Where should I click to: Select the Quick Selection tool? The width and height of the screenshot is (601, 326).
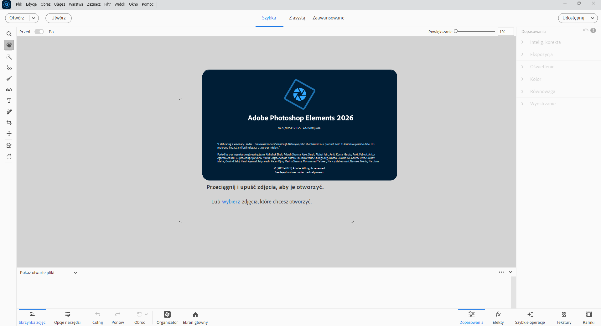(x=9, y=57)
